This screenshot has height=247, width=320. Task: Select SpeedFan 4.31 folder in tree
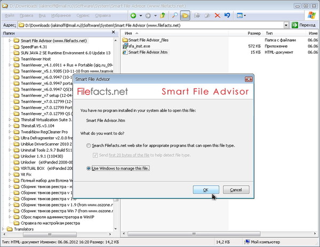tap(34, 47)
